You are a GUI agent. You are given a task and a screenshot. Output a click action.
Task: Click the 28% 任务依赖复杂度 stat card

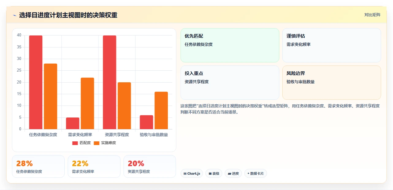tap(38, 166)
